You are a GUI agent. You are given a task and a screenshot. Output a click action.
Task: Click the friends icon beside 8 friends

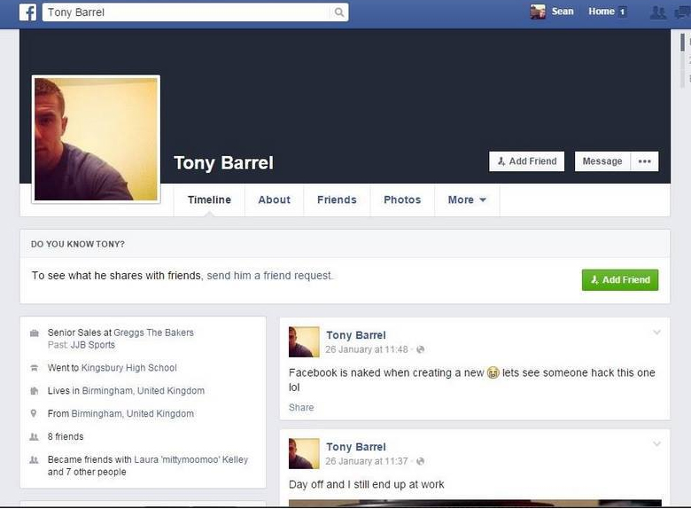click(34, 436)
